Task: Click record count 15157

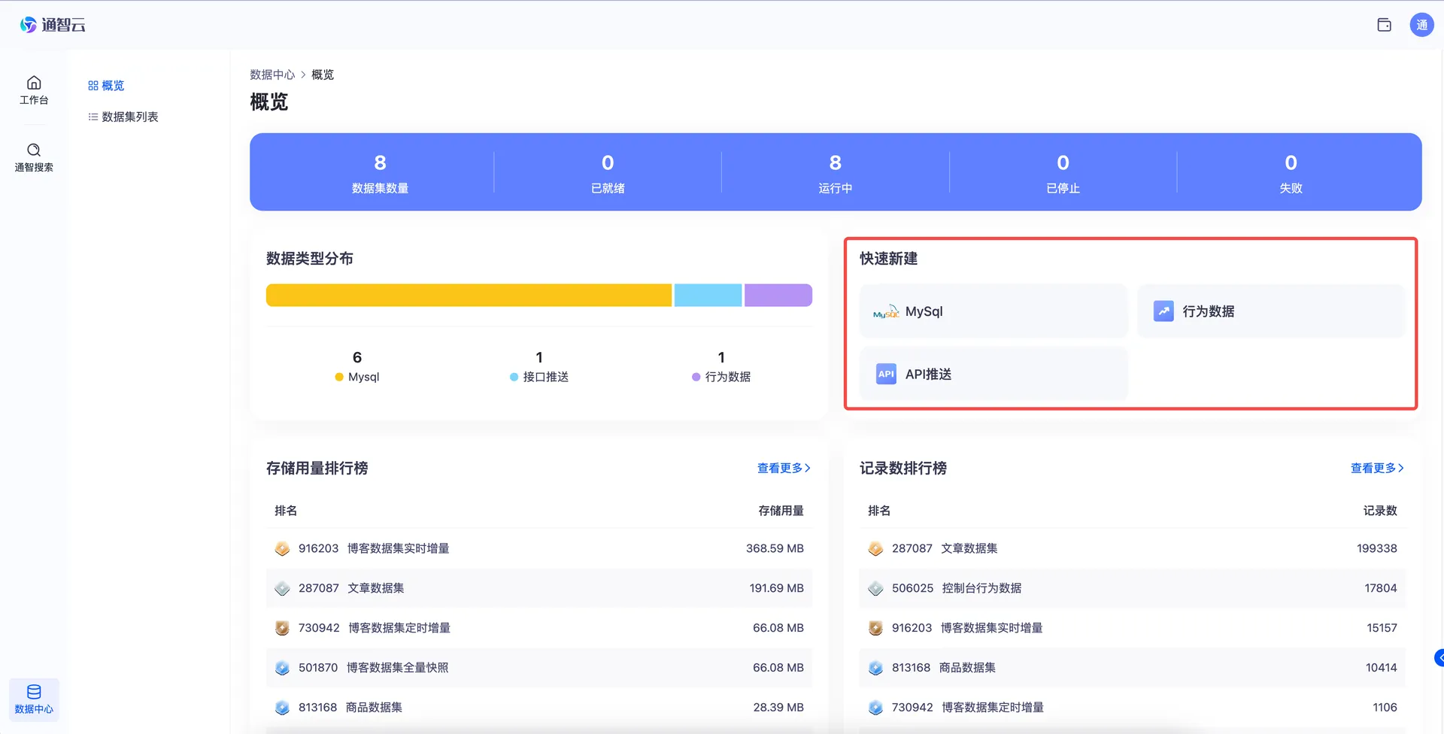Action: (x=1382, y=628)
